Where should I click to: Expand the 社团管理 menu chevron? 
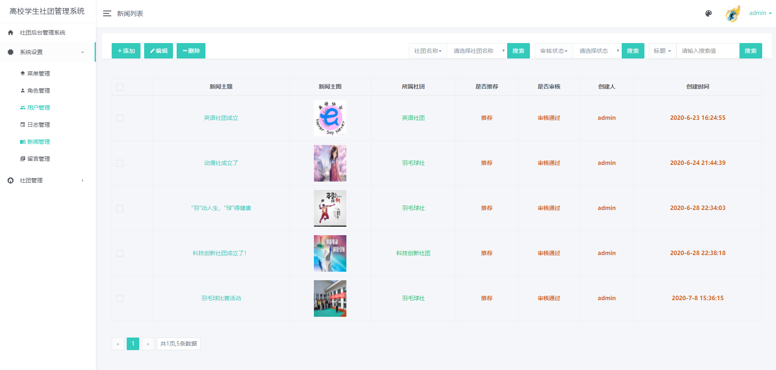coord(82,180)
